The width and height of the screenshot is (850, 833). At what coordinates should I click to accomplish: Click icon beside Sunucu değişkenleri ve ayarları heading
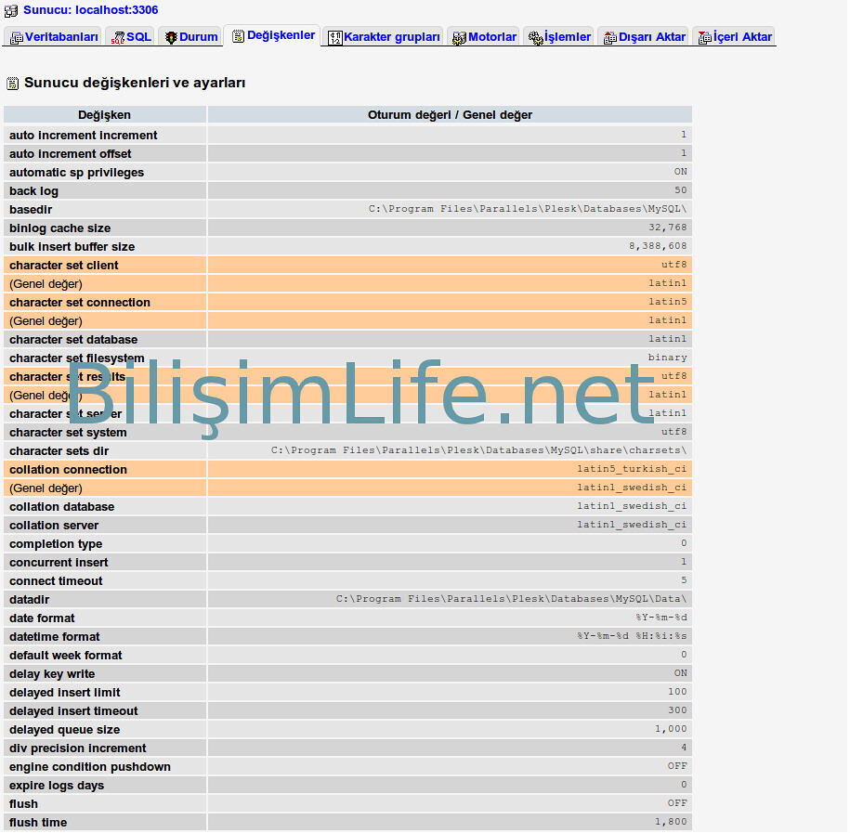point(12,84)
